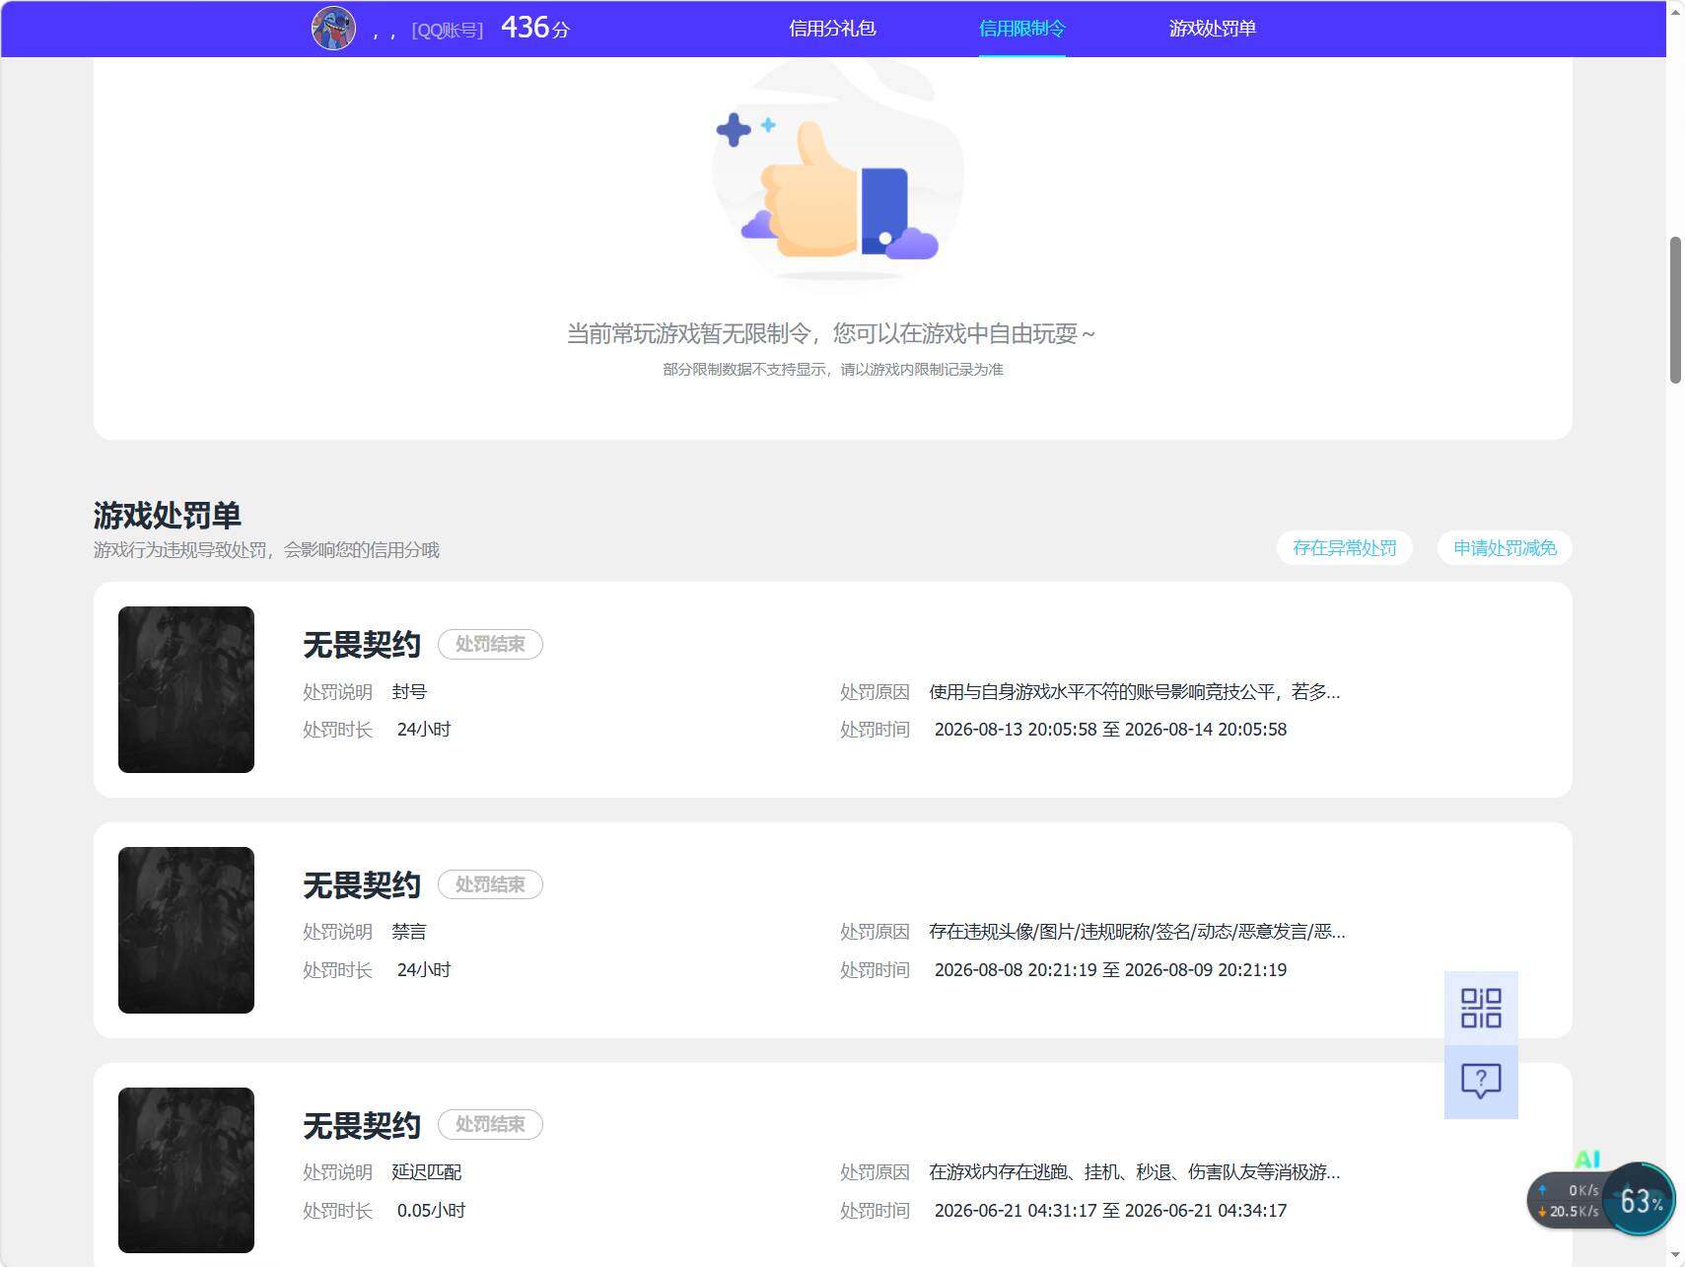Click 处罚结束 badge on 延迟匹配 record

tap(490, 1124)
